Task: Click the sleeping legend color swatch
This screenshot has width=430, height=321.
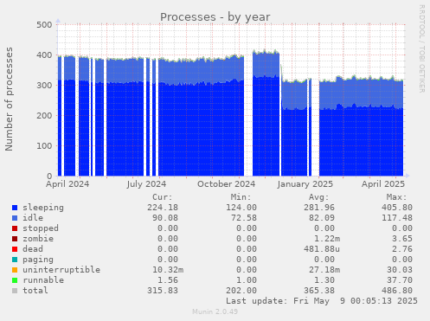Action: coord(15,208)
